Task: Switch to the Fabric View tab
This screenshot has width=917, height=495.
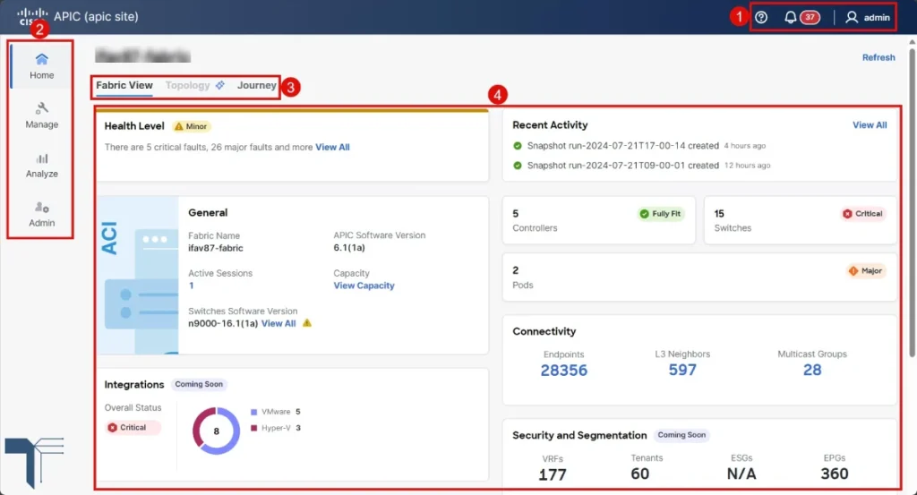Action: click(124, 85)
